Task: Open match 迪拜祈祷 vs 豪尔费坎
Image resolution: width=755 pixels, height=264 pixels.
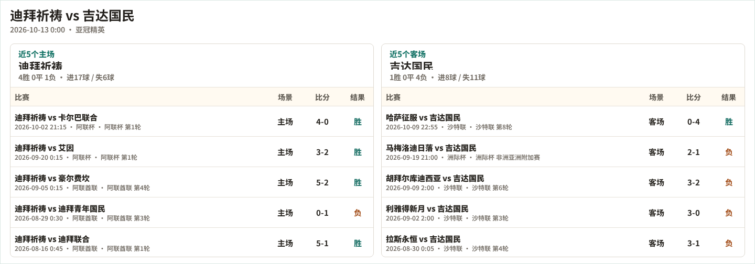Action: click(x=52, y=178)
